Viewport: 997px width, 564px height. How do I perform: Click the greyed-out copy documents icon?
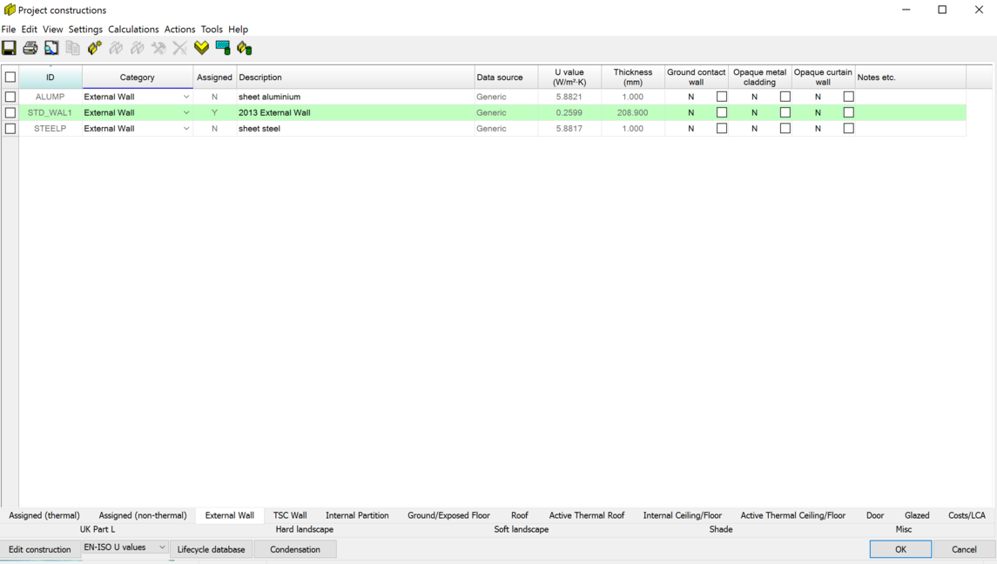pos(73,48)
